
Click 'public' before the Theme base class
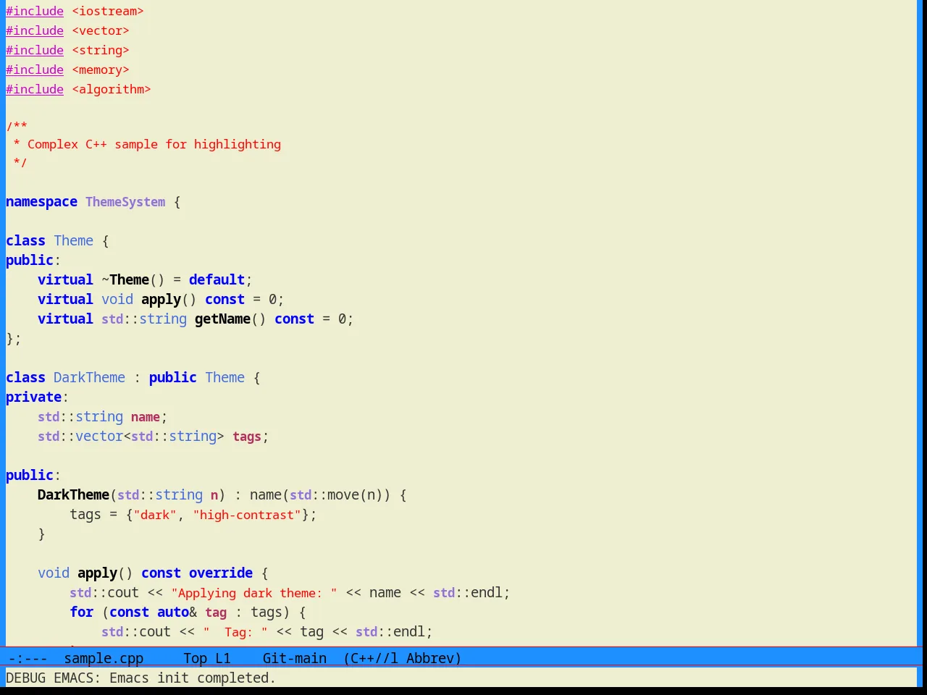(x=173, y=377)
